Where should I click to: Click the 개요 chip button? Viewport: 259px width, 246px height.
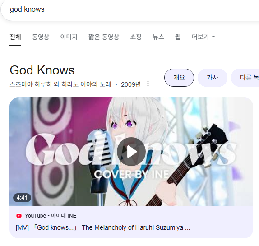pos(179,78)
